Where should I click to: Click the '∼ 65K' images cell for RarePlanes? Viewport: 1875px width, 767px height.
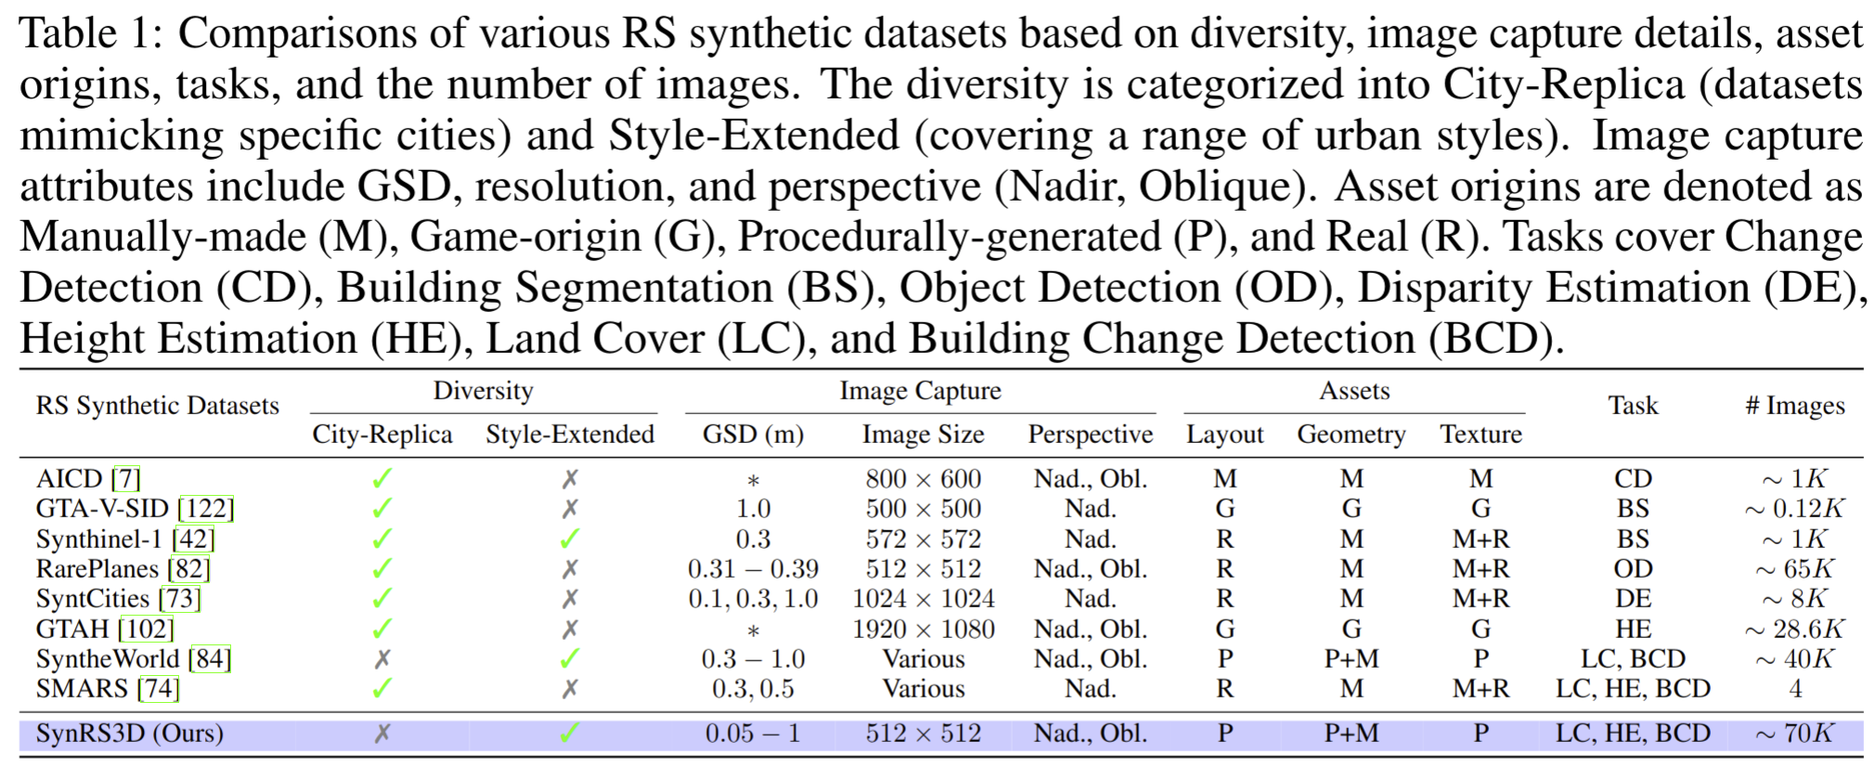[1795, 568]
